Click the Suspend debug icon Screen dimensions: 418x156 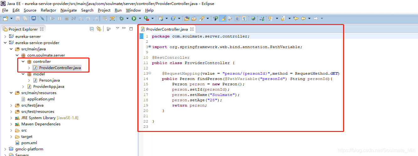coord(59,19)
